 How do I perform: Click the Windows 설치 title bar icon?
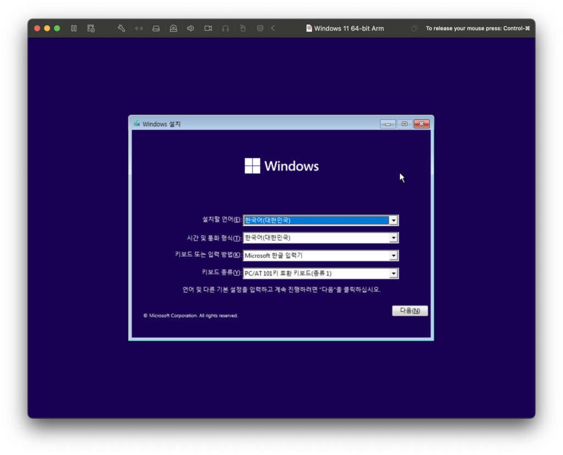136,124
